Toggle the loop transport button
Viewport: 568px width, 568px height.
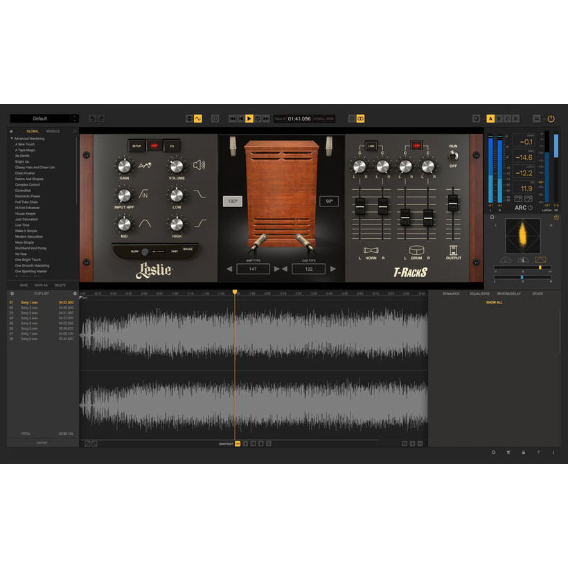pos(258,118)
